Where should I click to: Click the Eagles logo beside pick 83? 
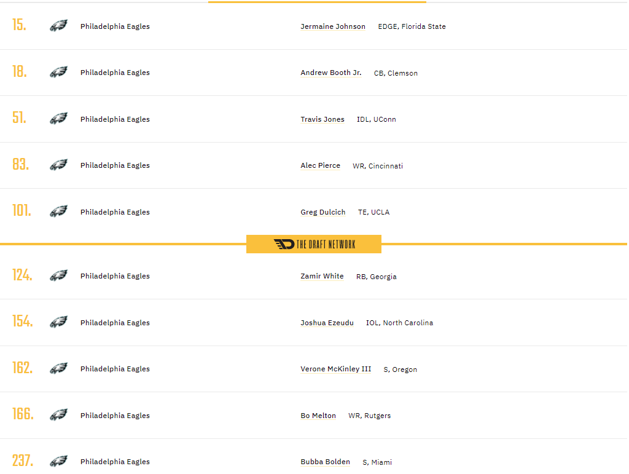(58, 165)
